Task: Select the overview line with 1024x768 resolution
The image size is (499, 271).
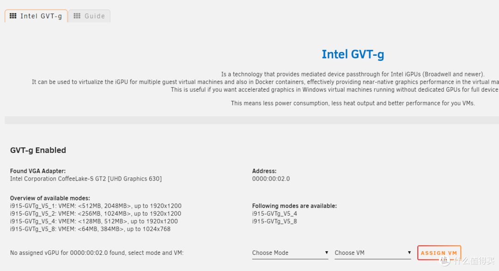Action: [x=90, y=229]
